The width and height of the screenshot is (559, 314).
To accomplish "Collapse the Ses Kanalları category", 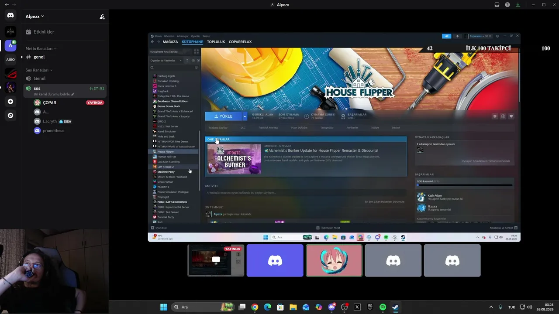I will coord(39,70).
